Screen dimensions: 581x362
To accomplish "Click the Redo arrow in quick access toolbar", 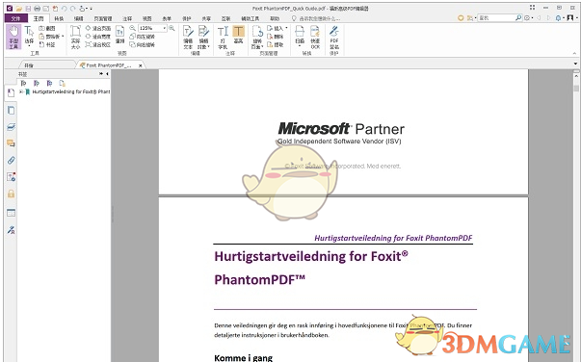I will click(x=72, y=8).
